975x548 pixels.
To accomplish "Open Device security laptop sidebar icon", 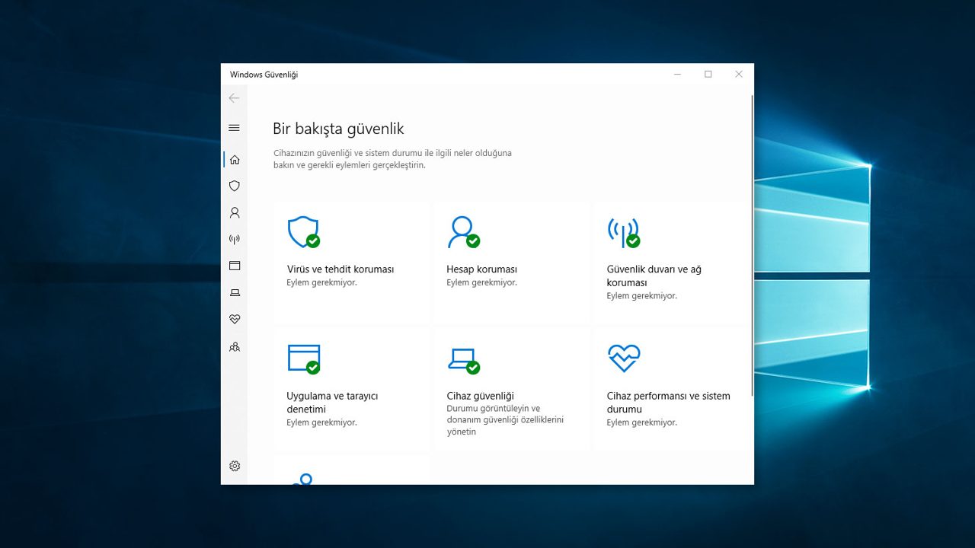I will pos(235,293).
